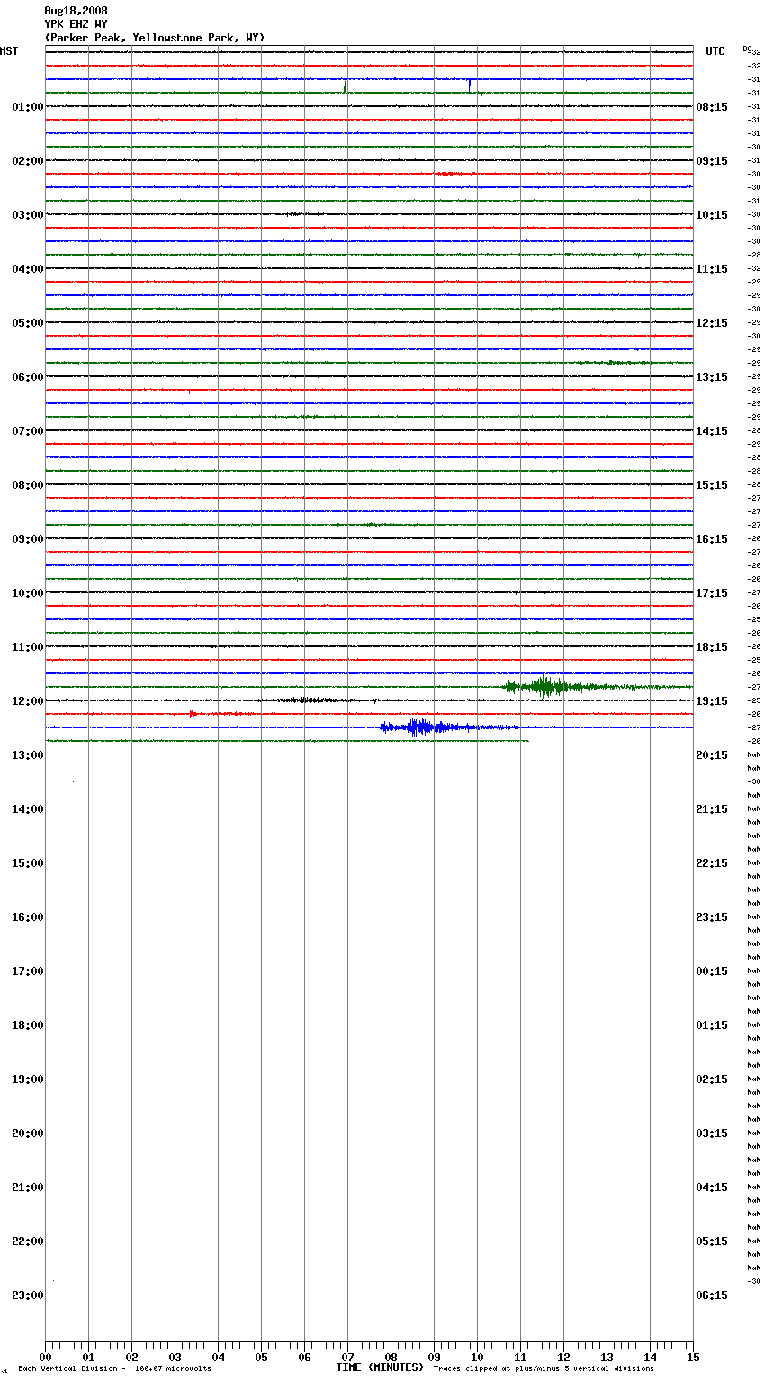Click the "Traces clipped at plus/minus 5 vertical divisions" note

tap(544, 1369)
